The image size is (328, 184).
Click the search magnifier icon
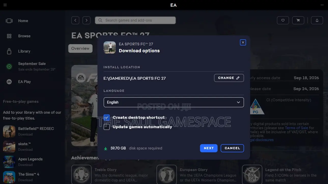tap(100, 20)
